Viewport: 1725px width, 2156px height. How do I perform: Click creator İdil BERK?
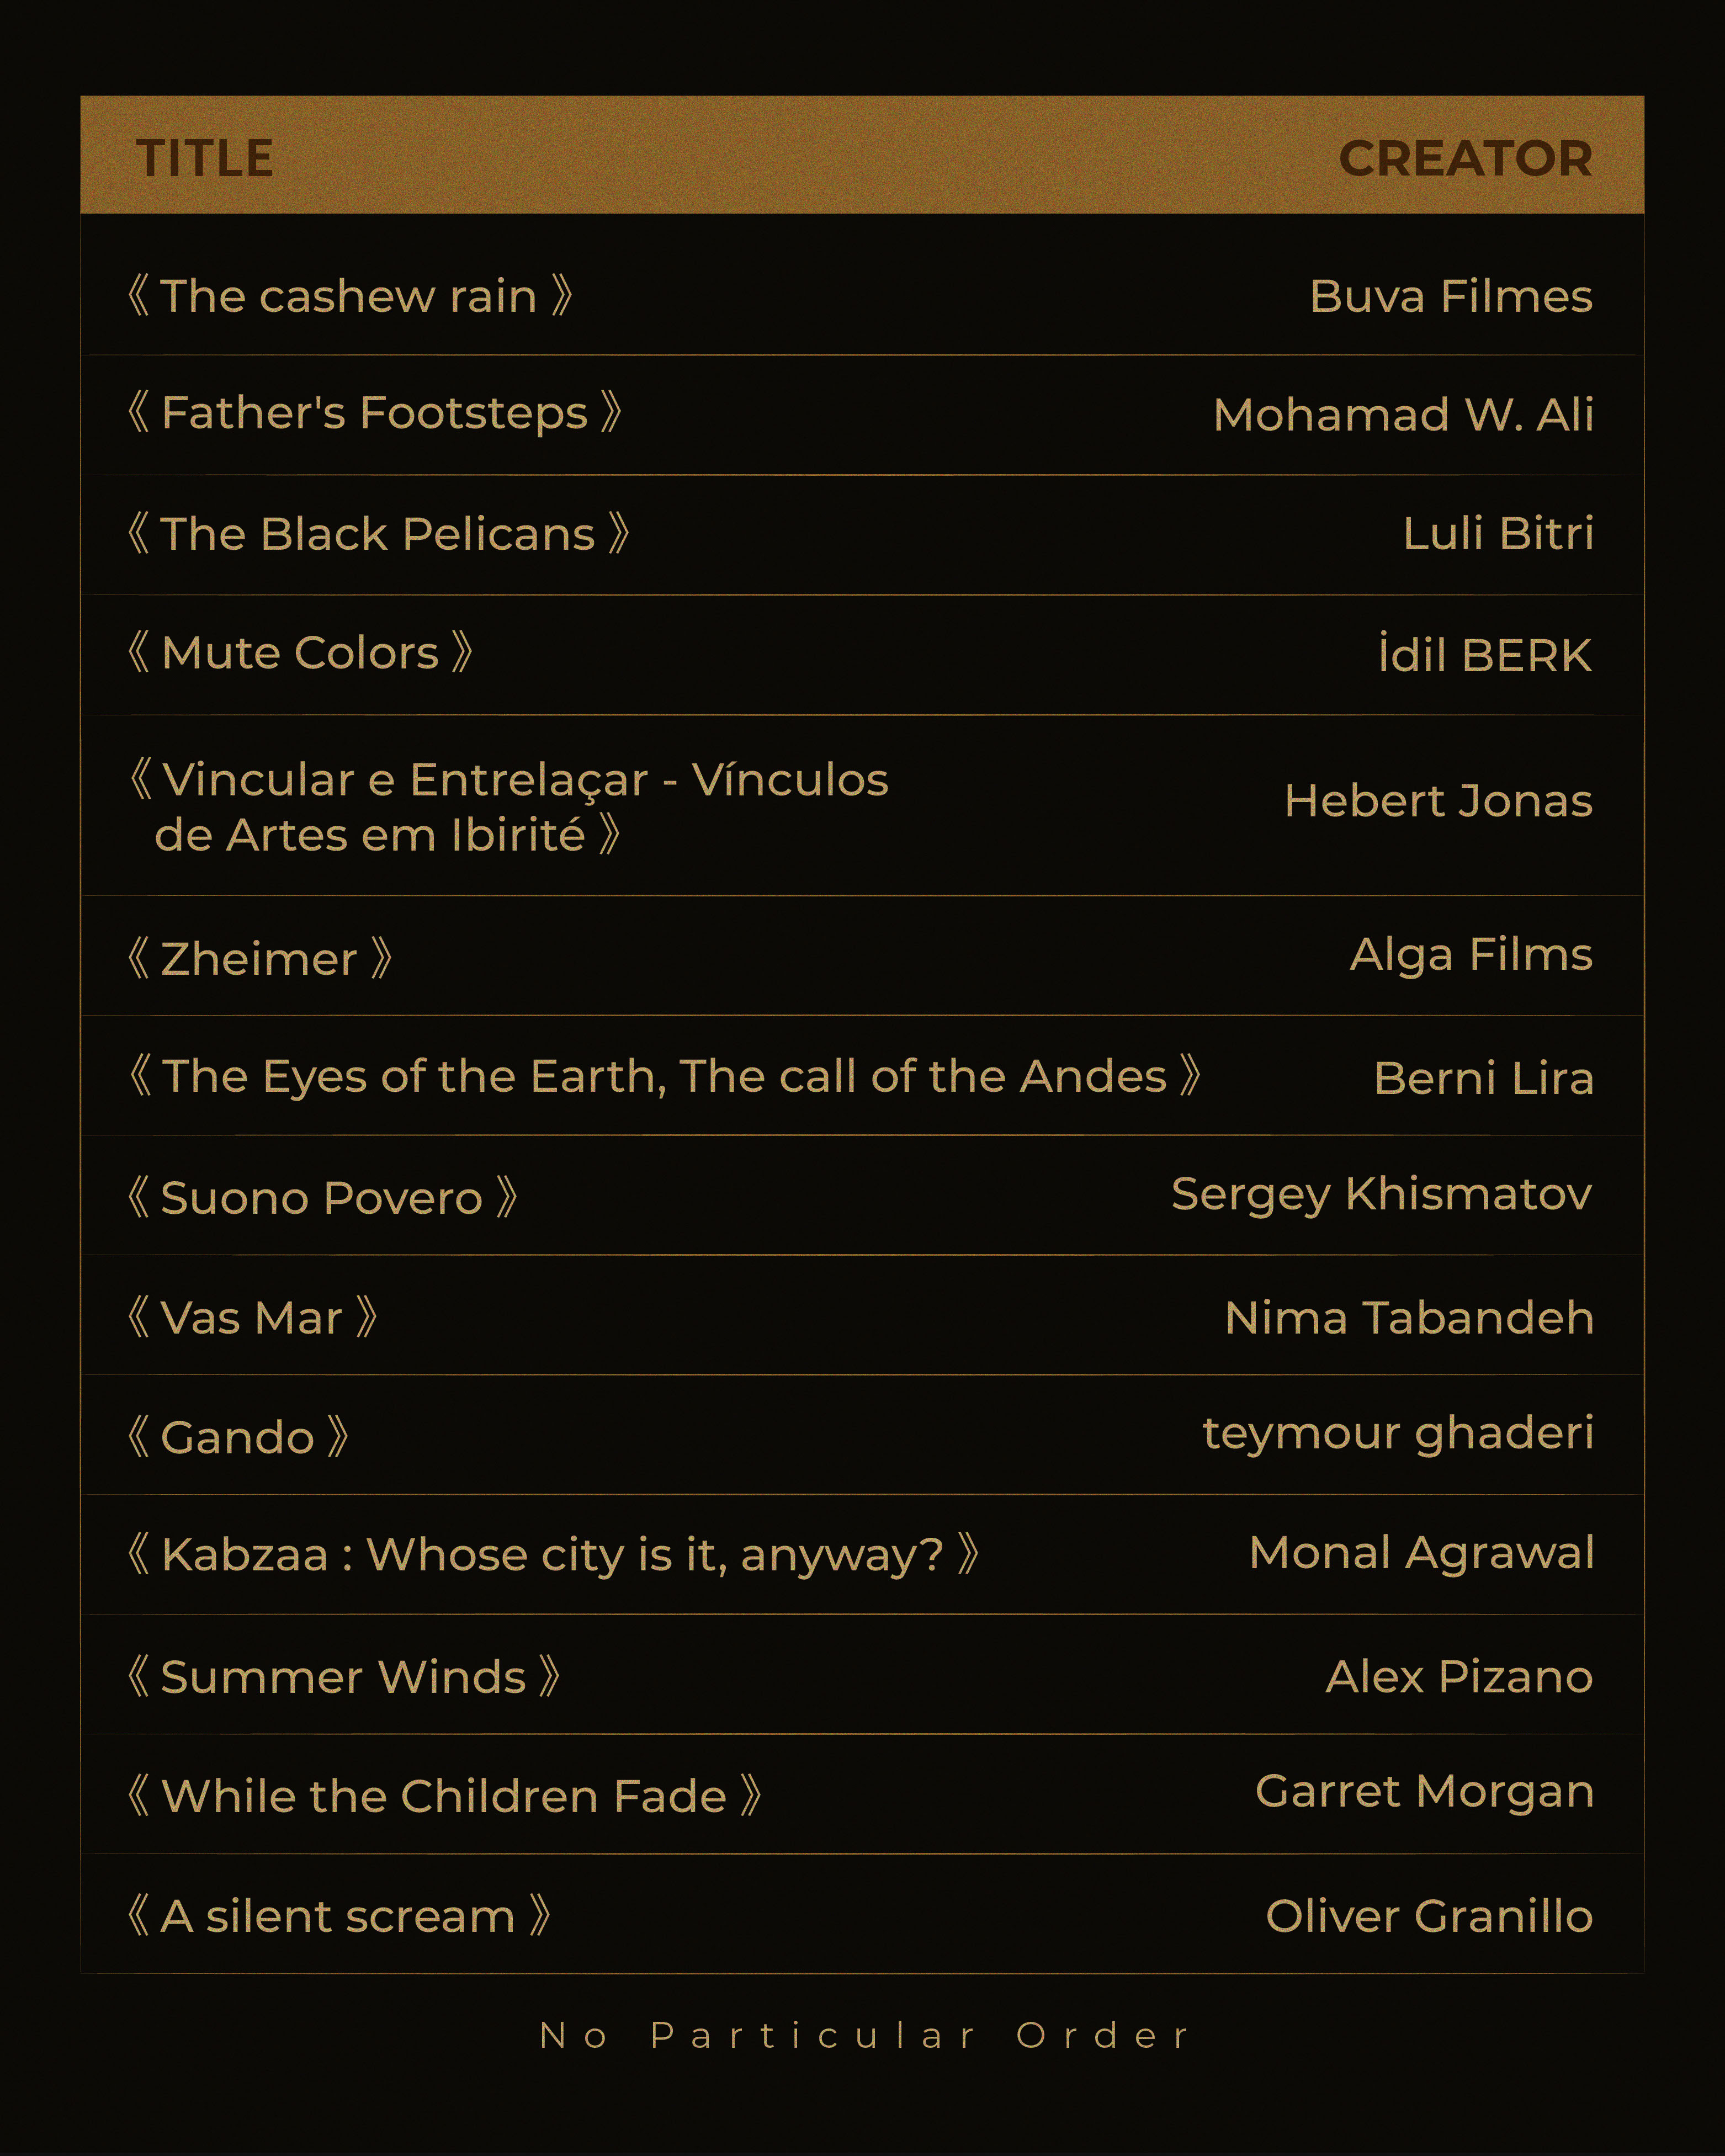click(x=1485, y=654)
